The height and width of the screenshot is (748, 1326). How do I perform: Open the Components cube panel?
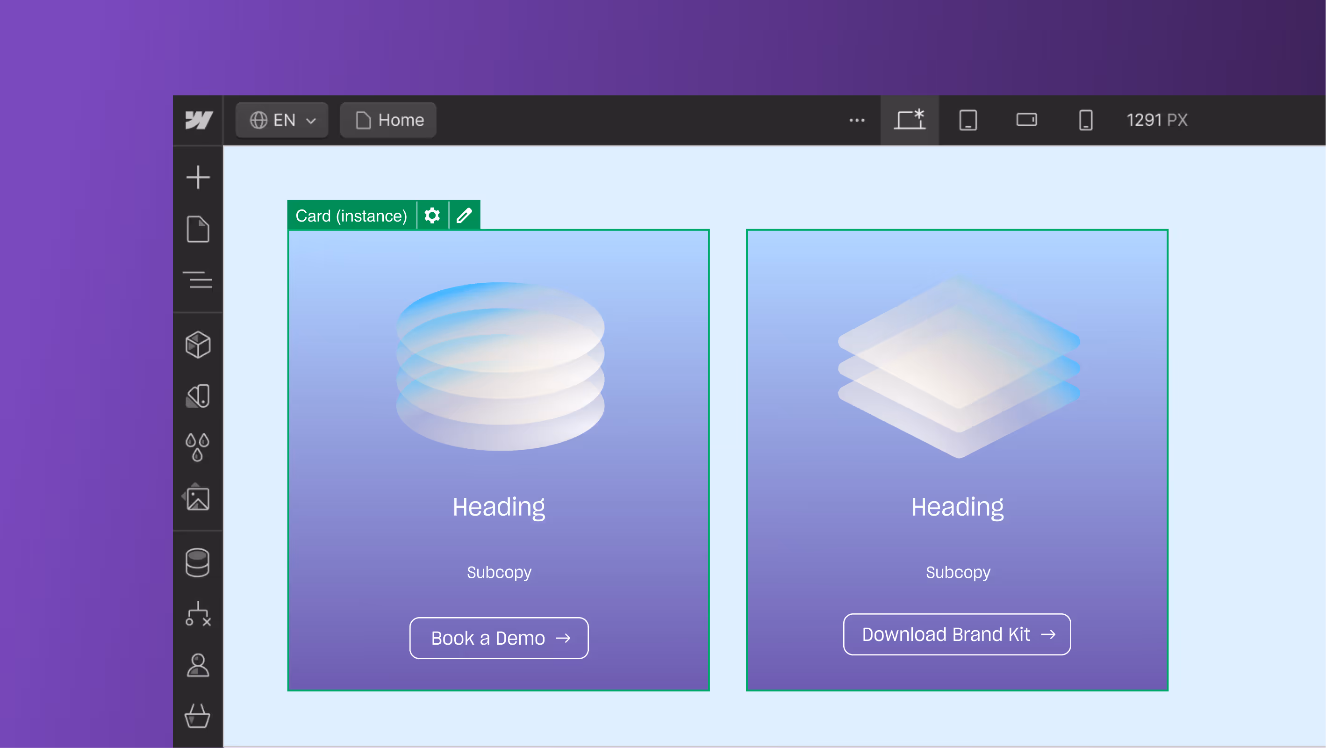pyautogui.click(x=198, y=345)
